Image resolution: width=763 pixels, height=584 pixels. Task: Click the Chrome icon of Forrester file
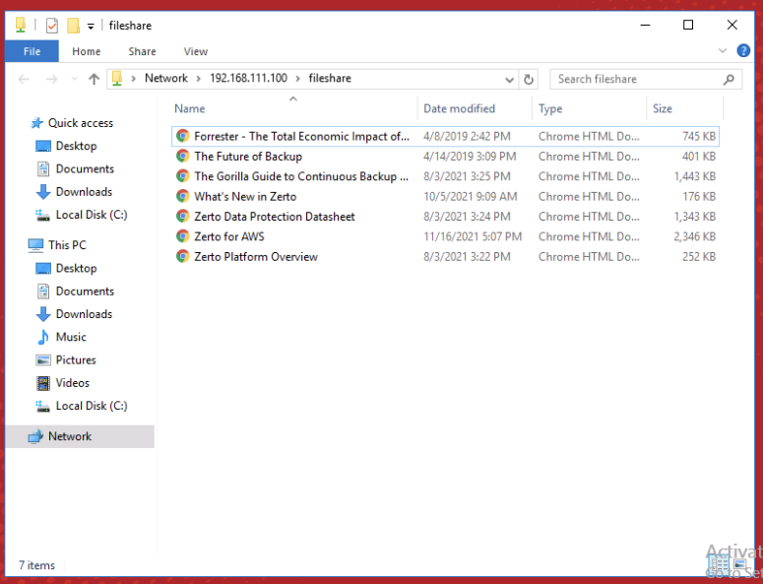tap(183, 136)
